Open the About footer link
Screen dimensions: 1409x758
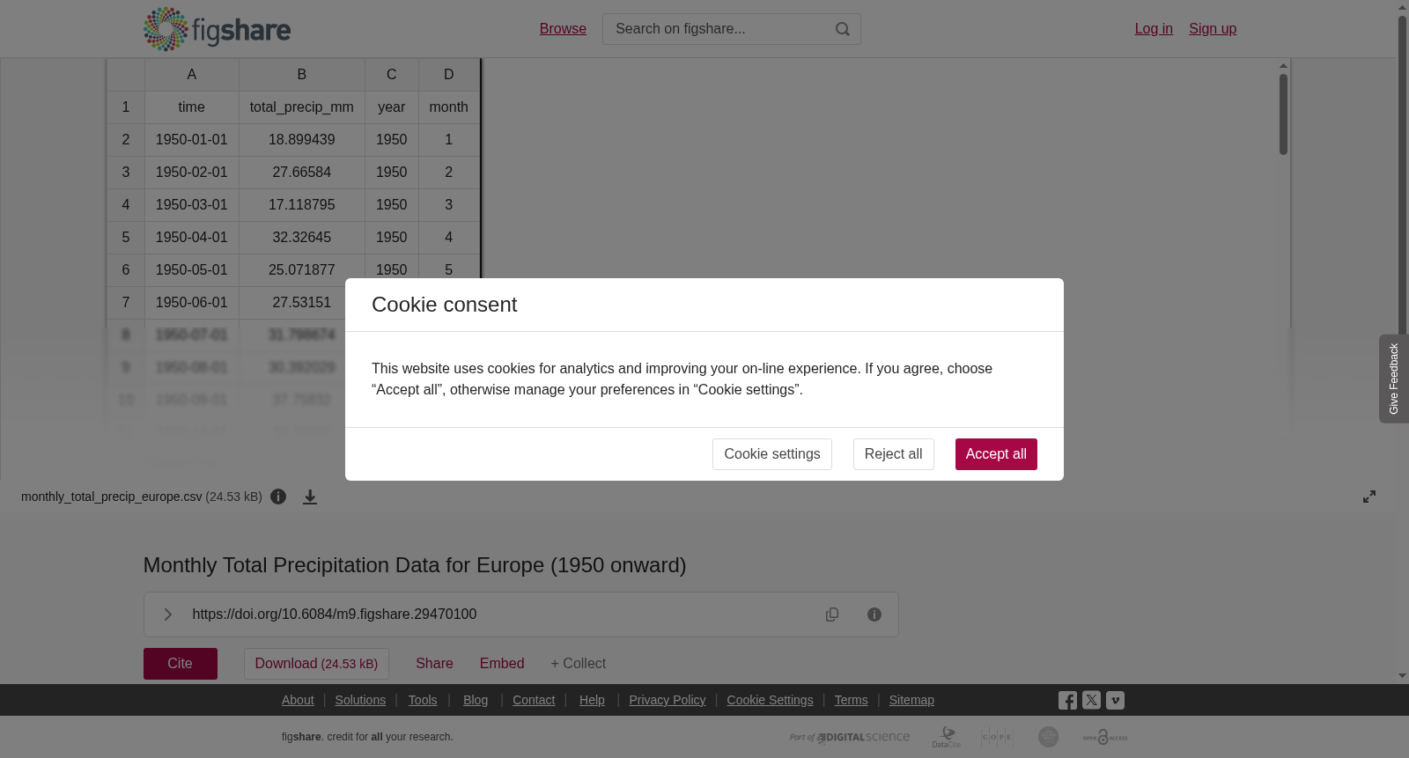(298, 700)
